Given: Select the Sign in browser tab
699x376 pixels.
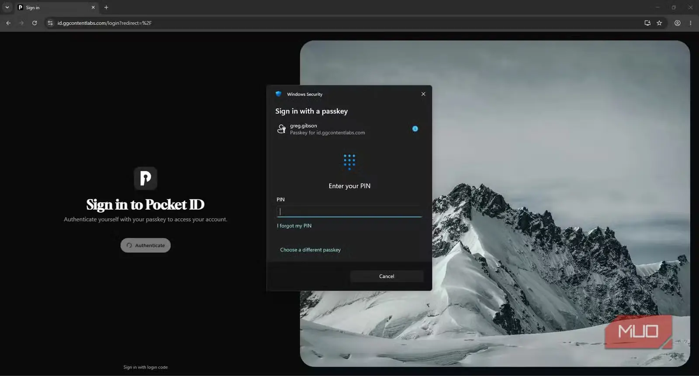Looking at the screenshot, I should point(56,7).
